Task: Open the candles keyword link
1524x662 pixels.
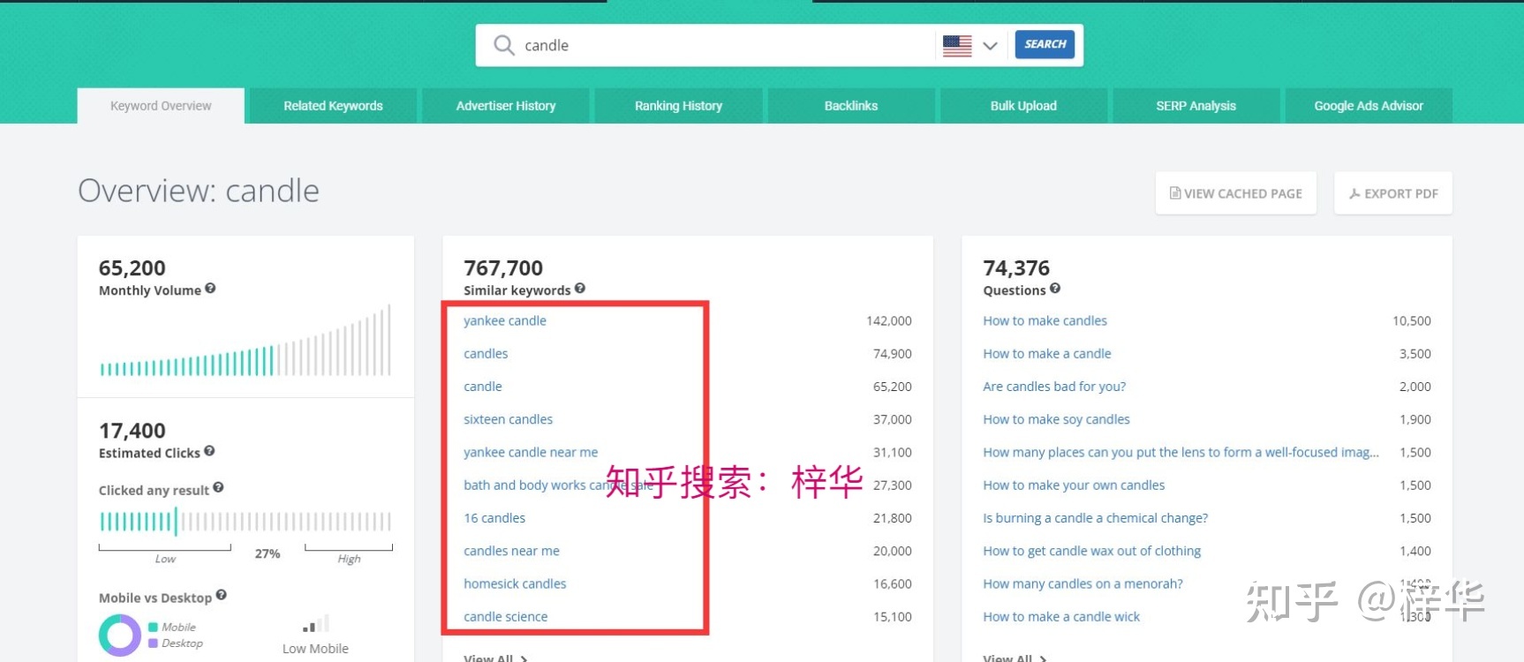Action: coord(486,353)
